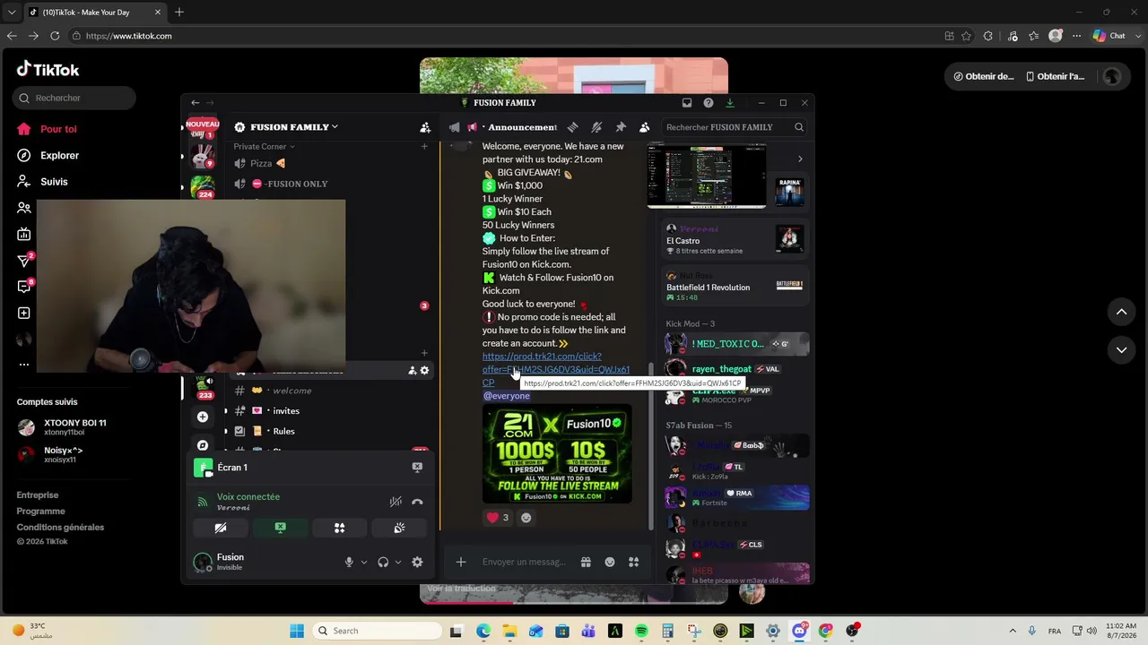Show hidden system tray icons

(x=1013, y=631)
